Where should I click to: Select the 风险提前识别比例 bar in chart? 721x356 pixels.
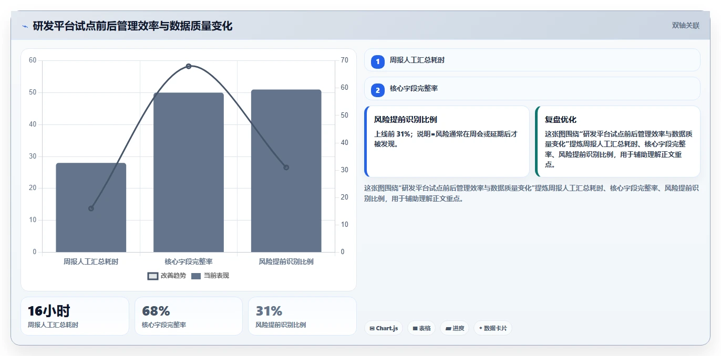pos(286,171)
